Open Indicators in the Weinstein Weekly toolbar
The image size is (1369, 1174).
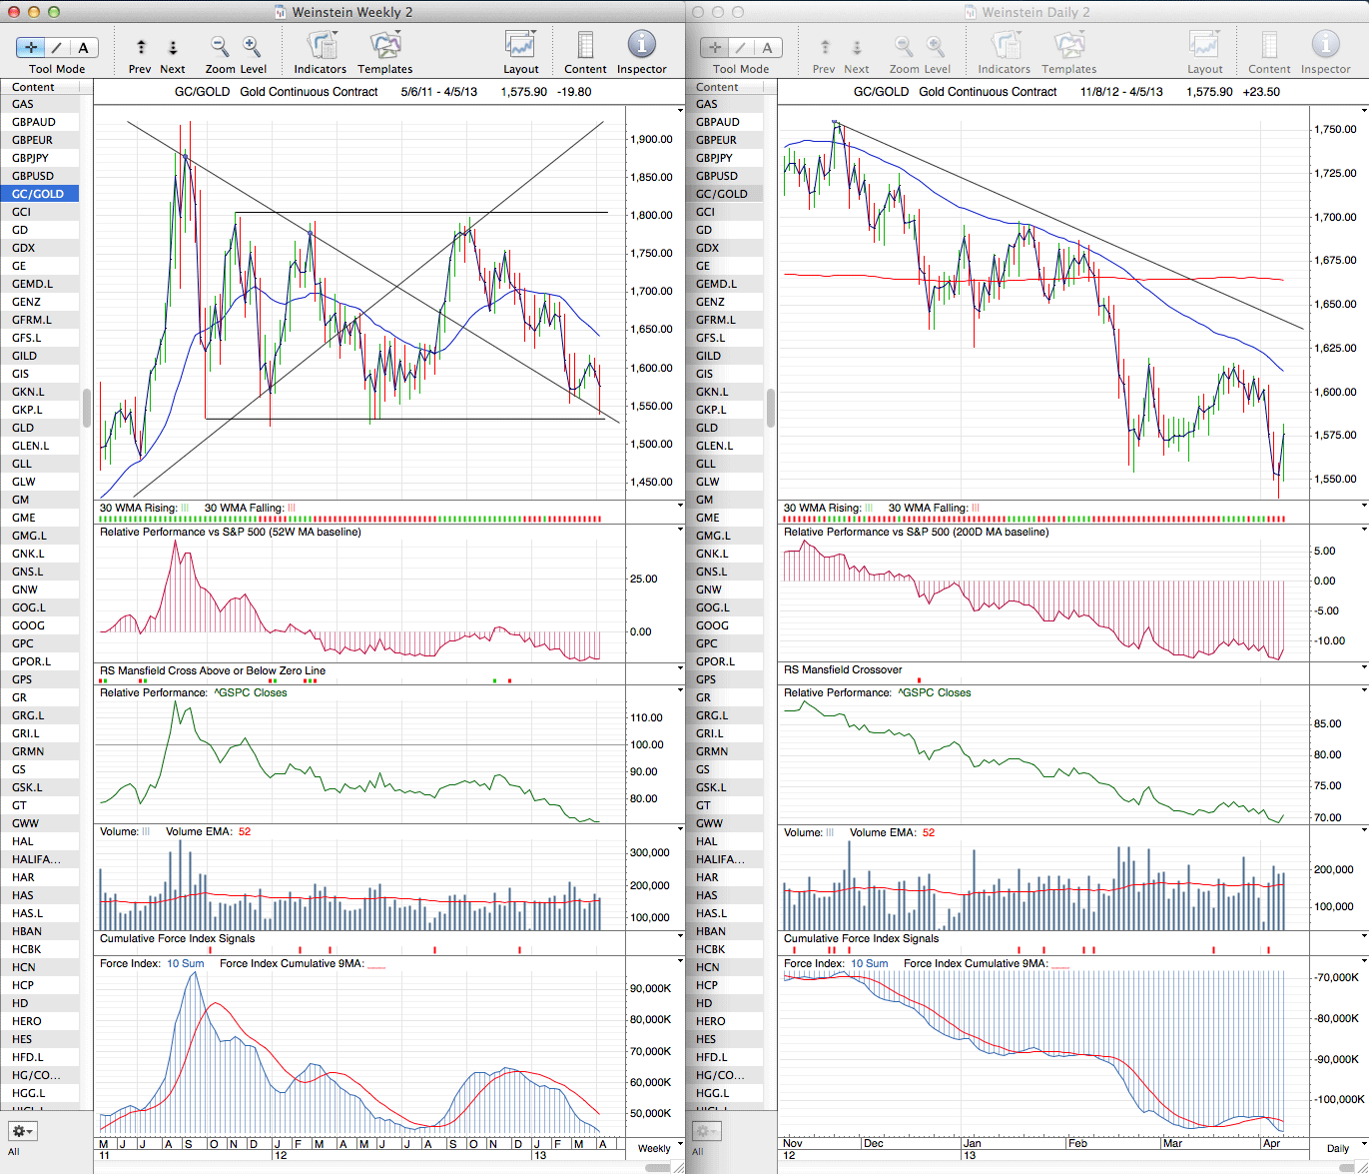[x=321, y=46]
